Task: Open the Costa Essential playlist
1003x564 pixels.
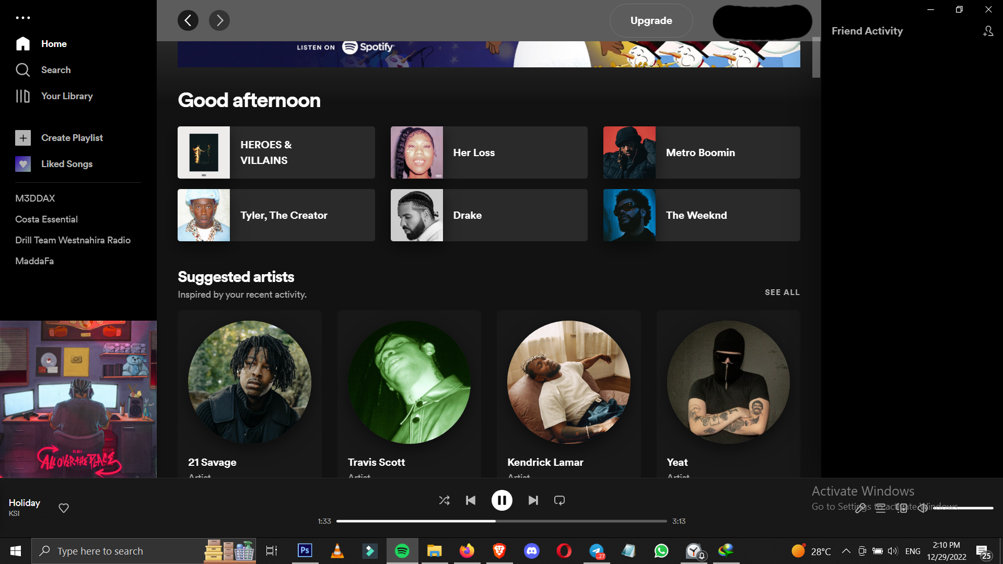Action: point(46,219)
